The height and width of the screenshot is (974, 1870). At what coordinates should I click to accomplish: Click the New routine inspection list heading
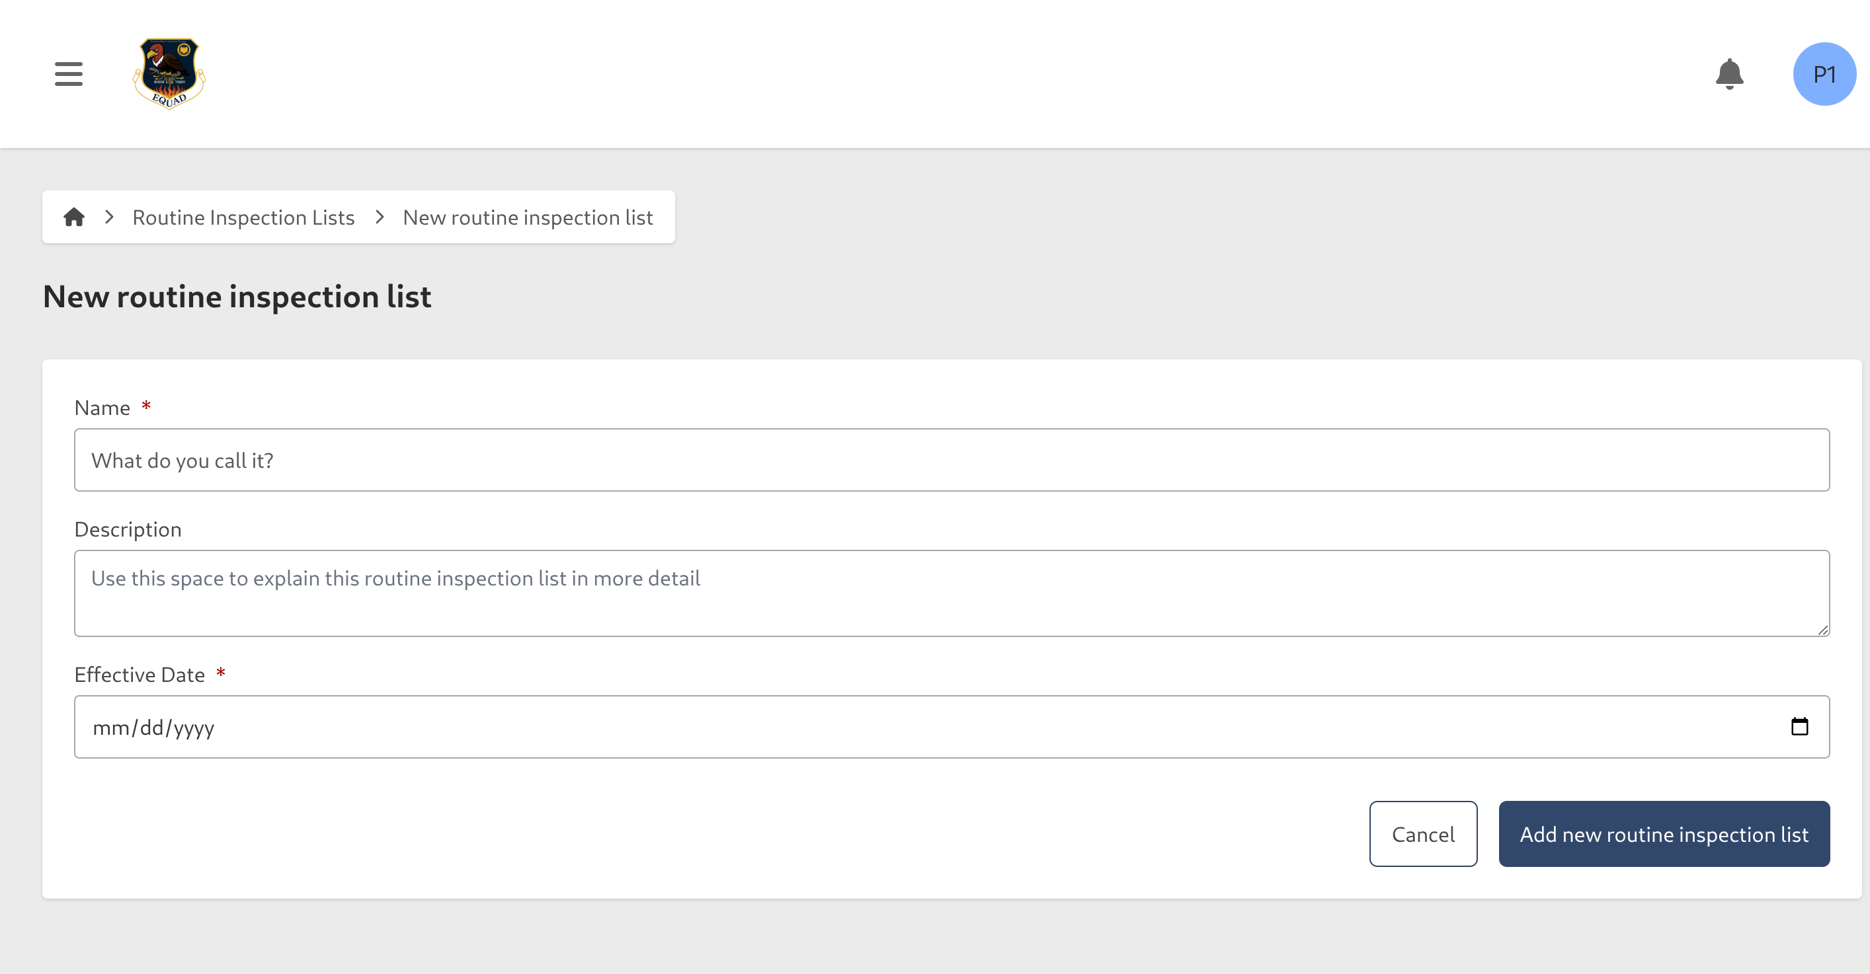click(237, 297)
